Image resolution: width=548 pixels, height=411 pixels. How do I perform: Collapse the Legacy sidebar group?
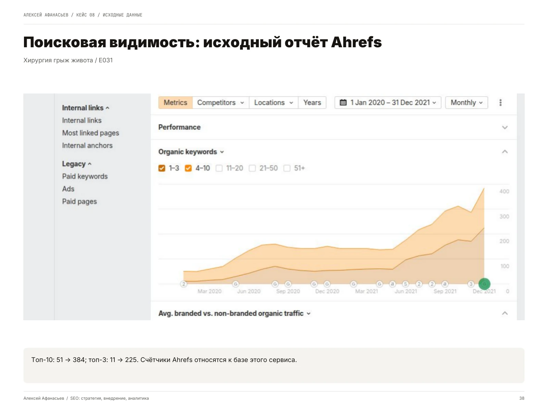[x=77, y=164]
